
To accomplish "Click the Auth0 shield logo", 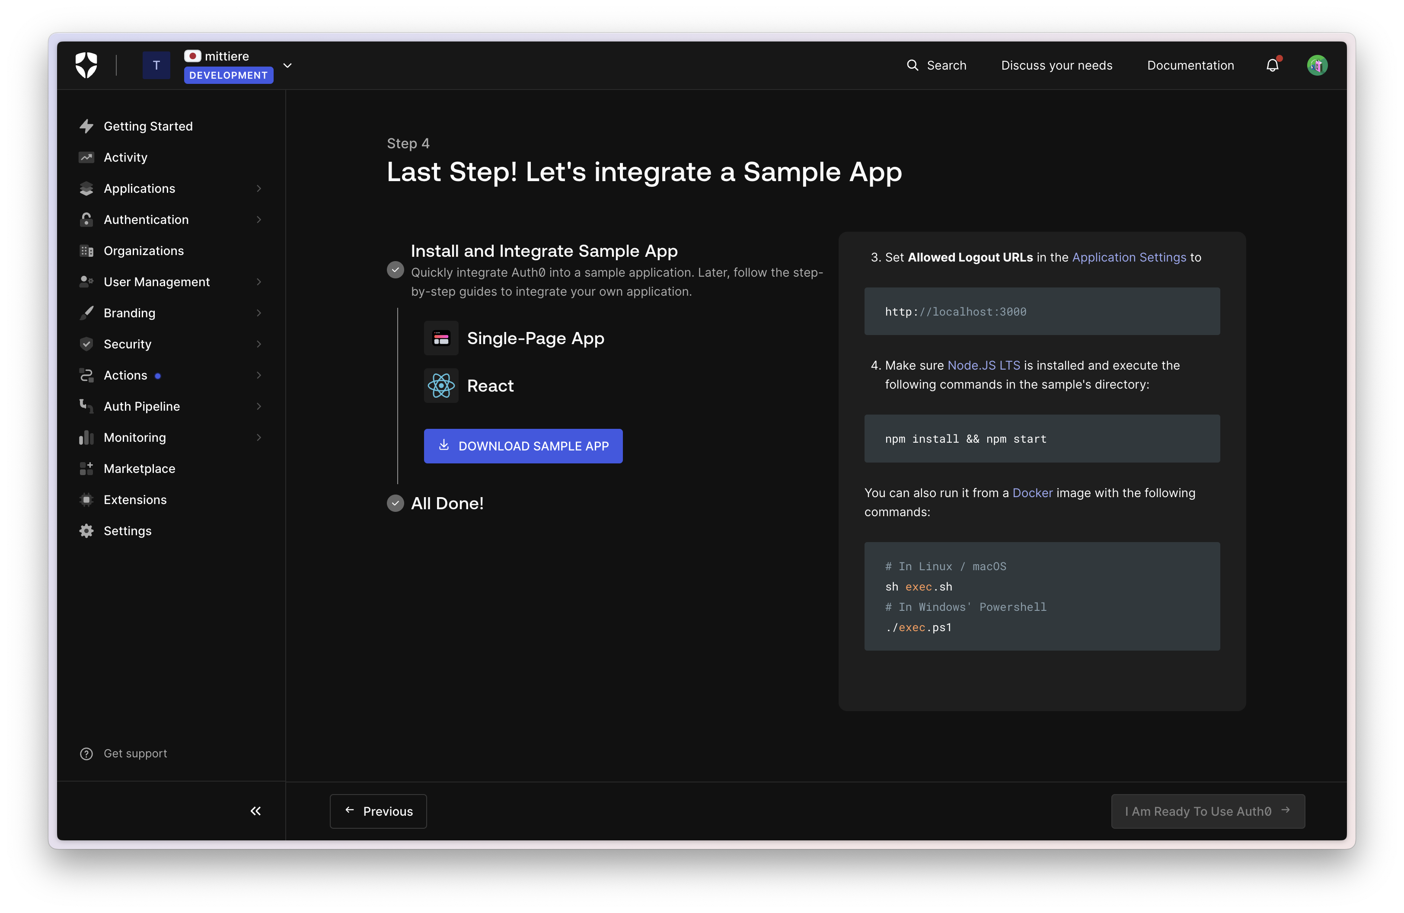I will pos(86,65).
